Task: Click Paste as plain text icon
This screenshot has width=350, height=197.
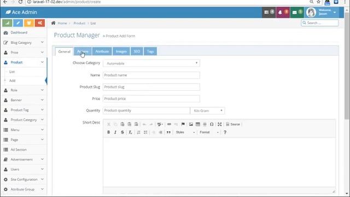Action: pyautogui.click(x=129, y=124)
